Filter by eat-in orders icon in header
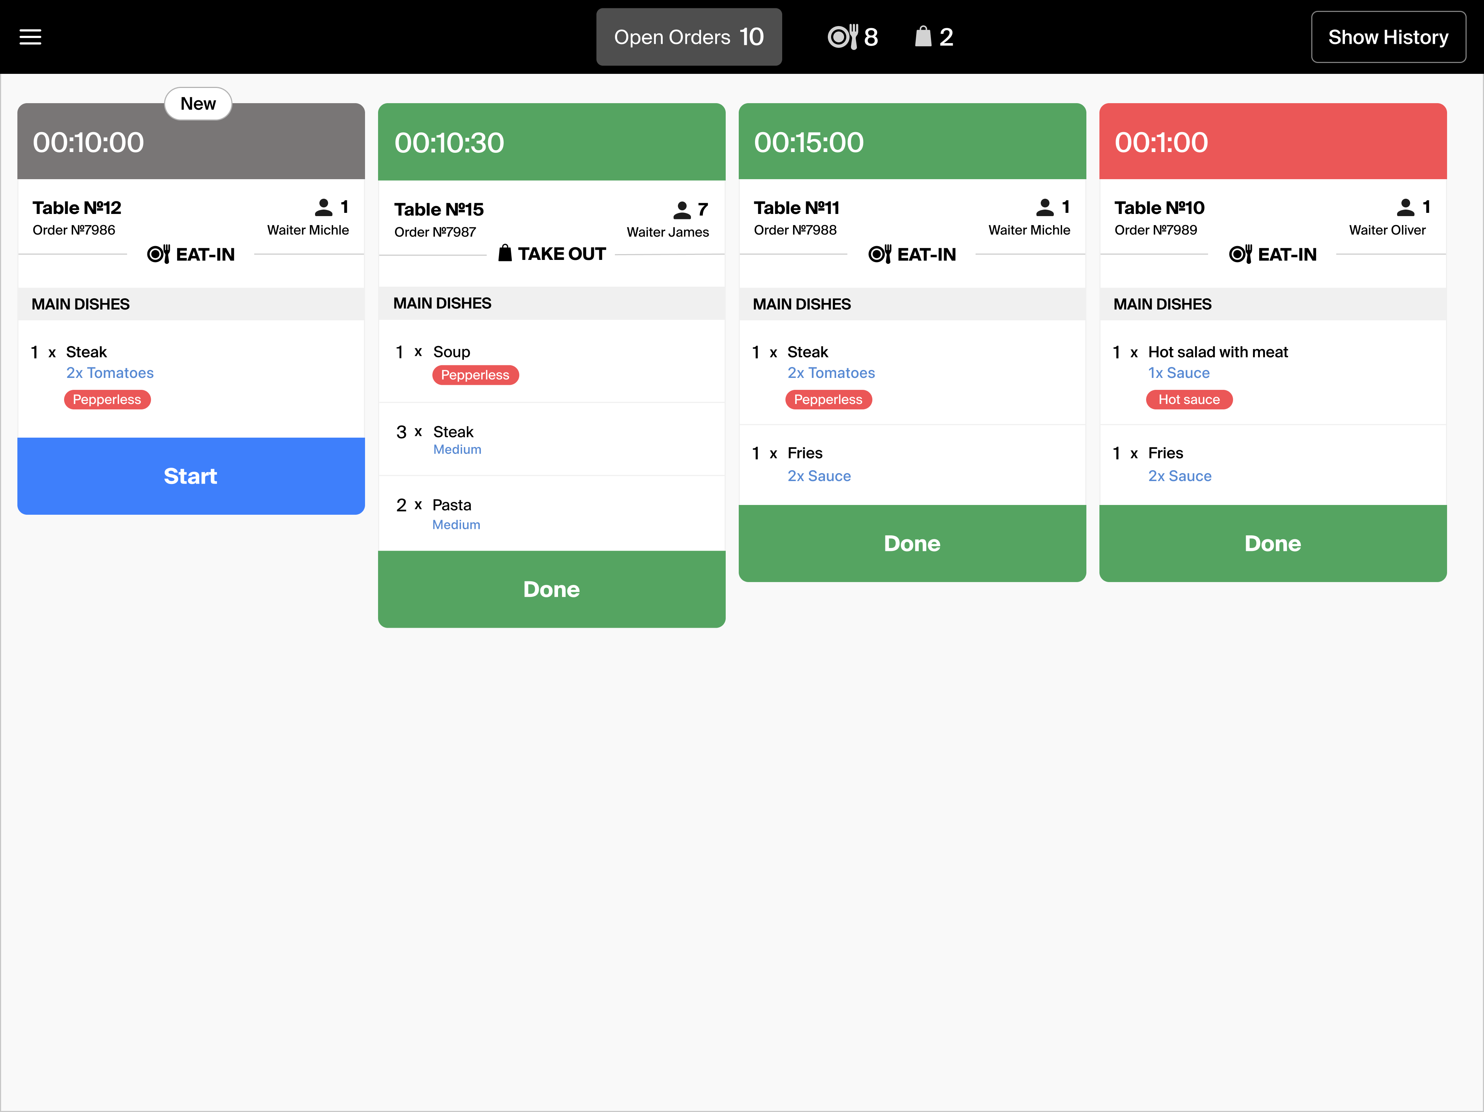 [843, 37]
